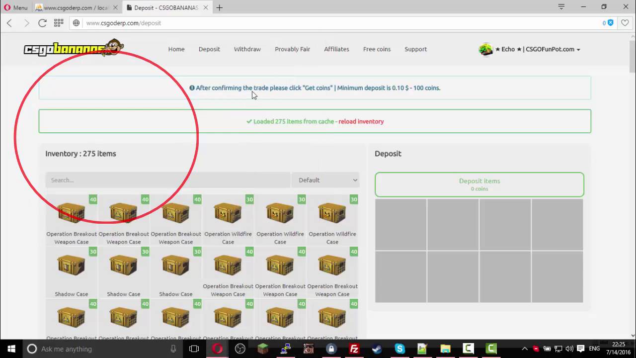The height and width of the screenshot is (358, 636).
Task: Open the Speed Dial grid icon
Action: click(59, 23)
